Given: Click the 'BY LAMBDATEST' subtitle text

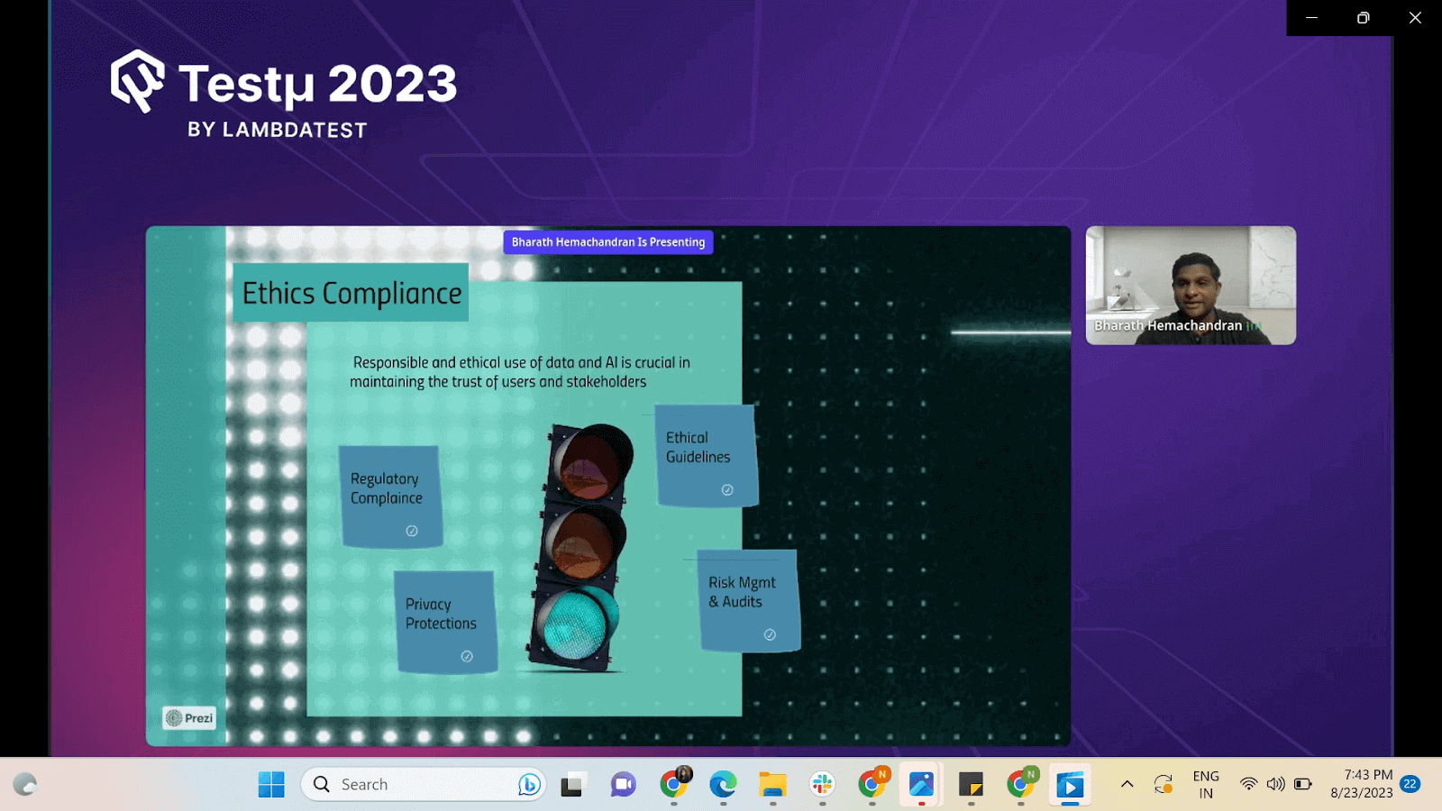Looking at the screenshot, I should click(278, 130).
